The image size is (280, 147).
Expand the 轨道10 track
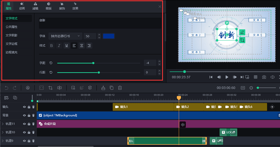tap(3, 132)
